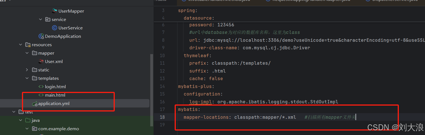Click the main.html file icon
Image resolution: width=425 pixels, height=135 pixels.
[x=41, y=95]
